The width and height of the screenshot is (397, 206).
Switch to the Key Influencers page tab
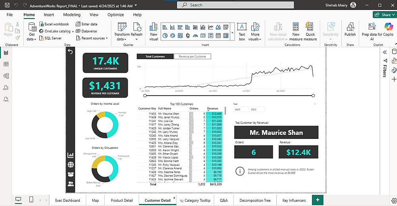coord(294,200)
